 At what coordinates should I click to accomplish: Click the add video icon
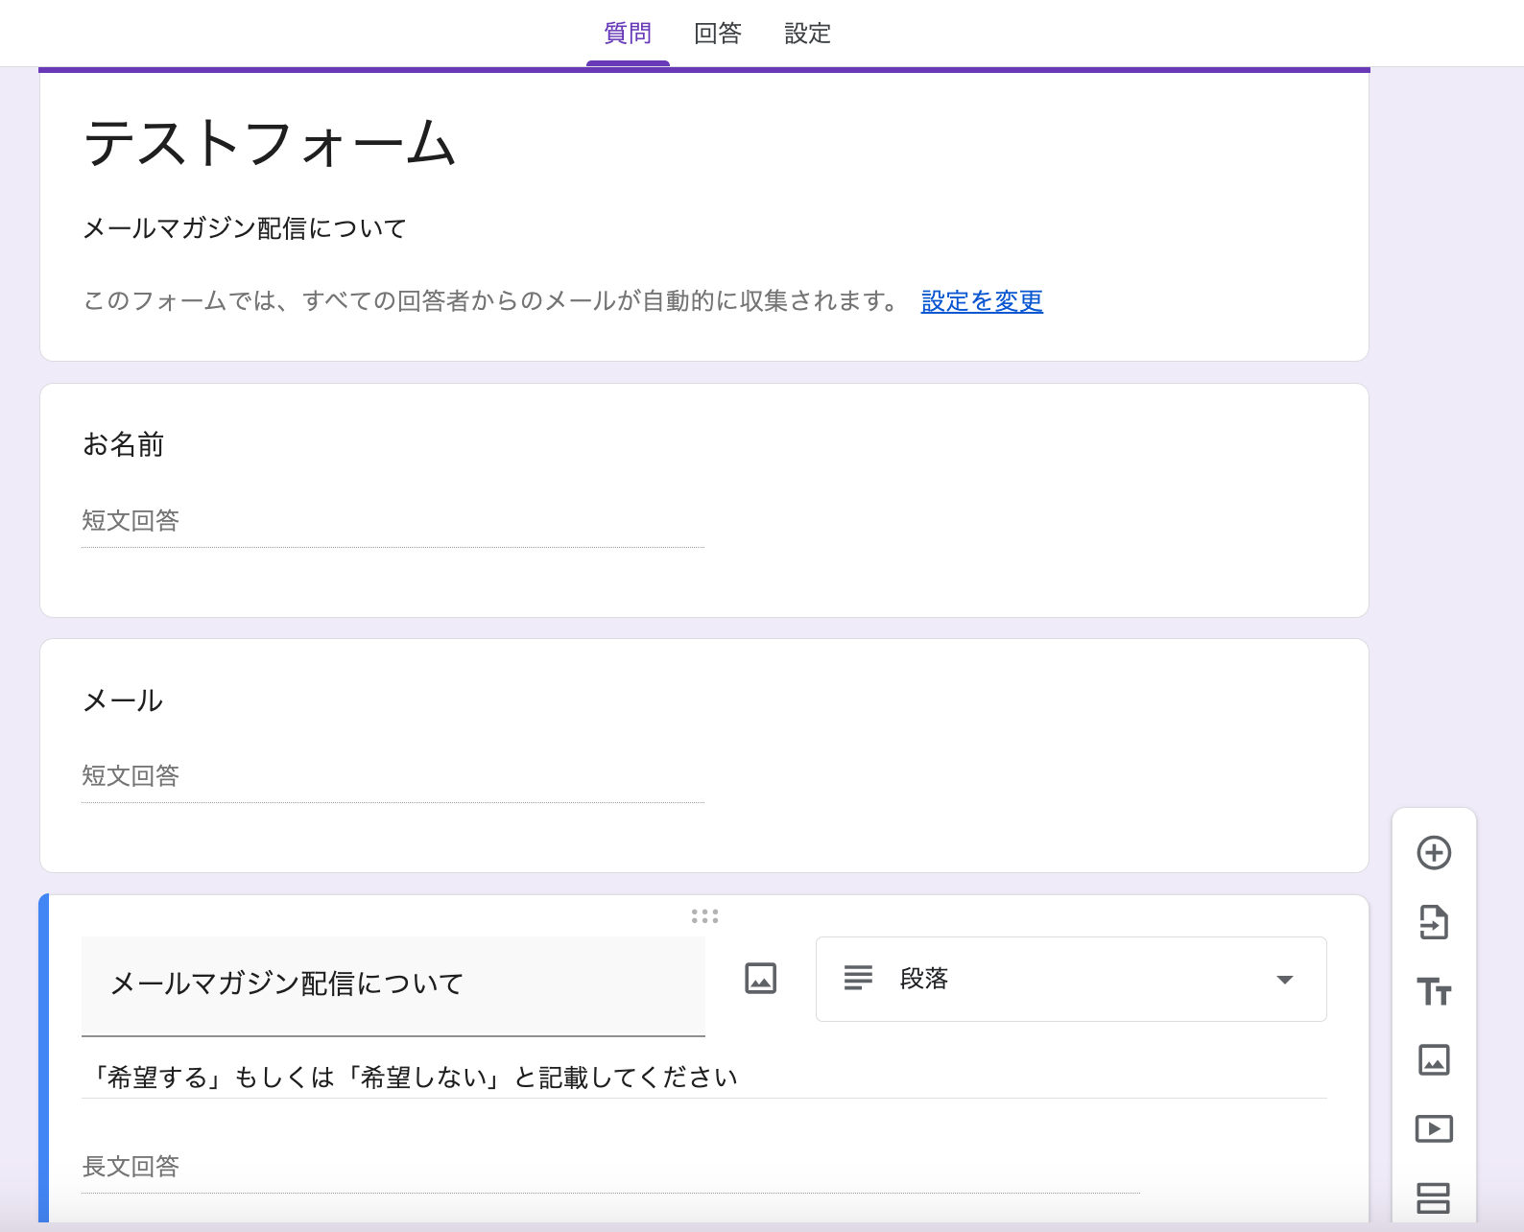1434,1129
